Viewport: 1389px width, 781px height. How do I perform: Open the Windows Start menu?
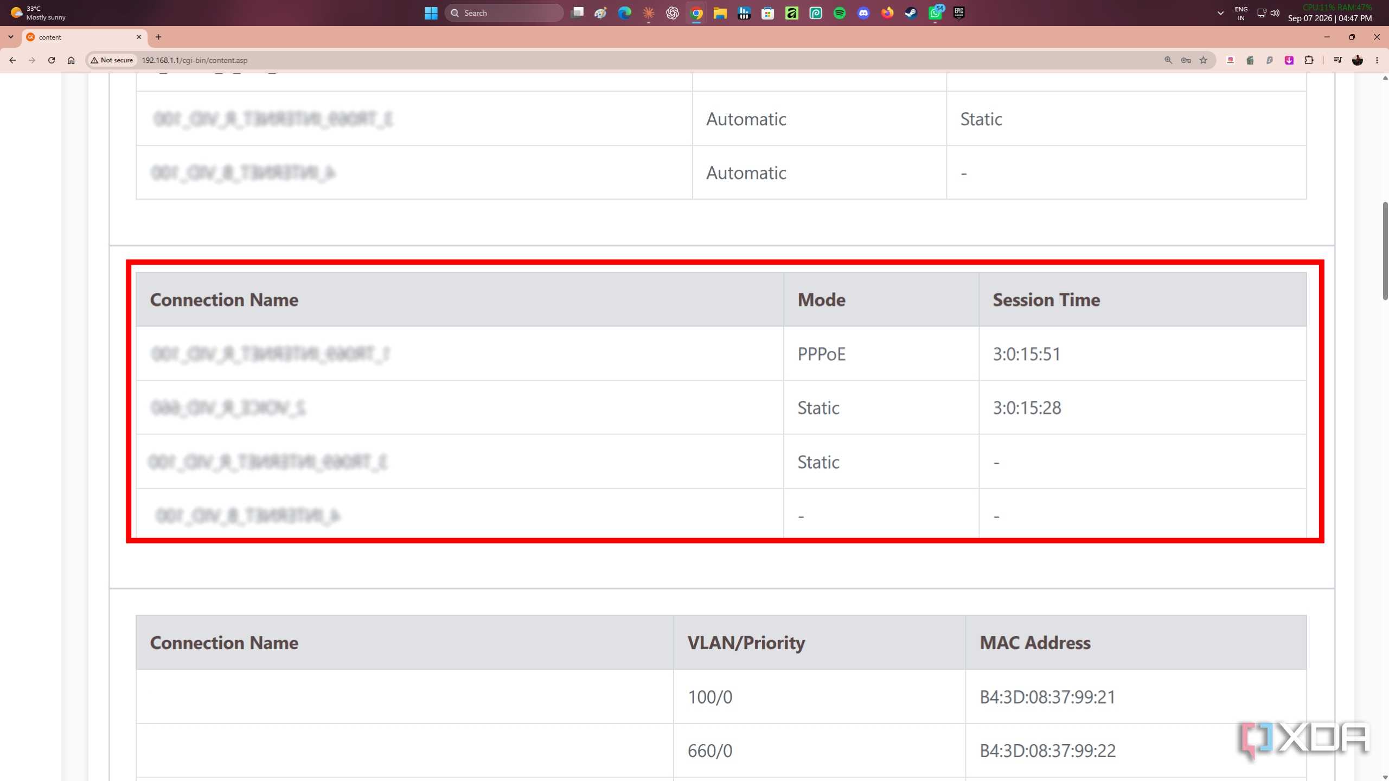click(x=431, y=13)
